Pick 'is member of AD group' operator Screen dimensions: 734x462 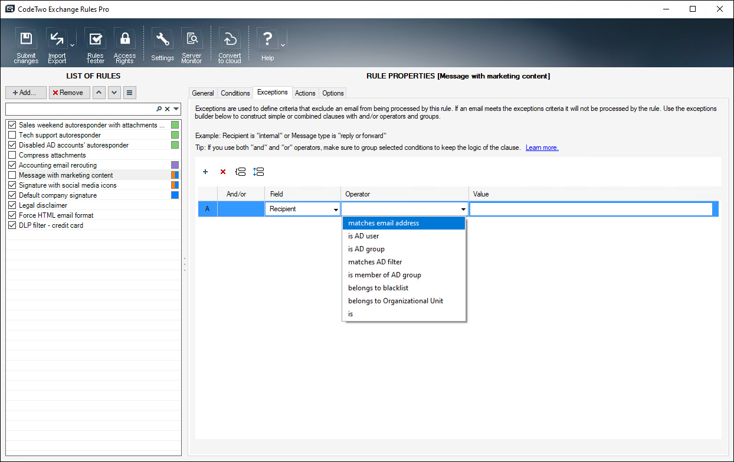coord(404,275)
